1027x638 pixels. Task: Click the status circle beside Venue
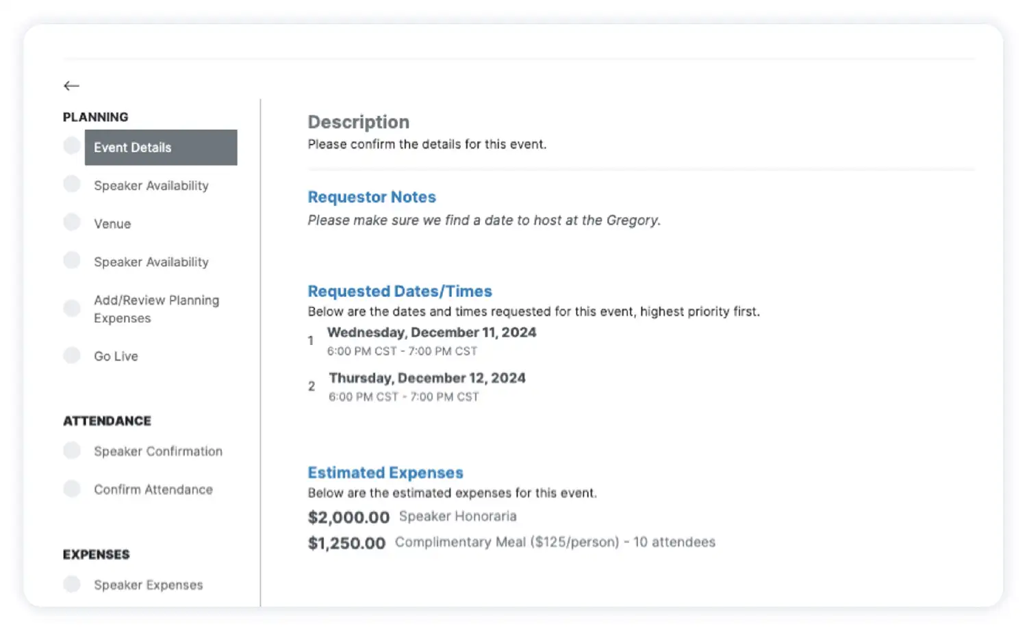(x=72, y=222)
